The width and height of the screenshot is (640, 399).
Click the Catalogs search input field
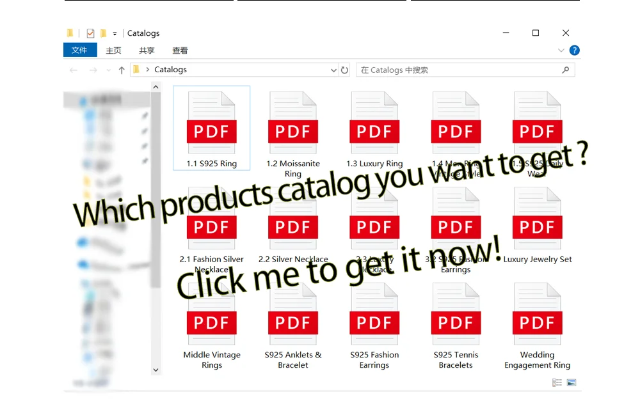(465, 70)
